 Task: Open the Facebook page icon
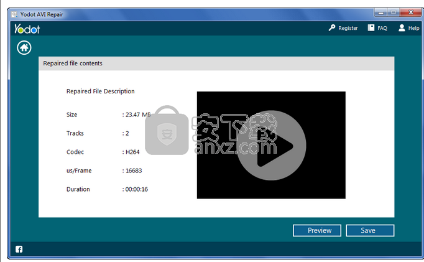[x=19, y=250]
